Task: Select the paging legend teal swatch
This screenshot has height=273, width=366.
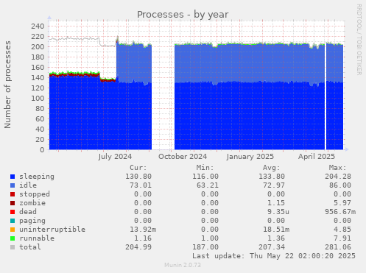Action: point(13,221)
